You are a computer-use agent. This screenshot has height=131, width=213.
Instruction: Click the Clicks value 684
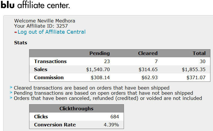(x=114, y=117)
